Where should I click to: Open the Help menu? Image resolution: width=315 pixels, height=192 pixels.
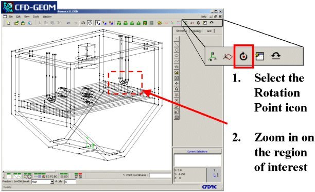(x=204, y=17)
